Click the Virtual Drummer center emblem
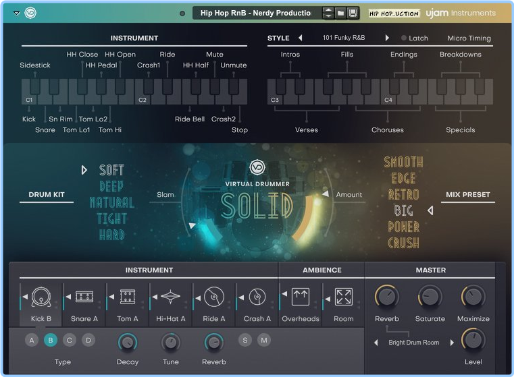 pos(257,167)
